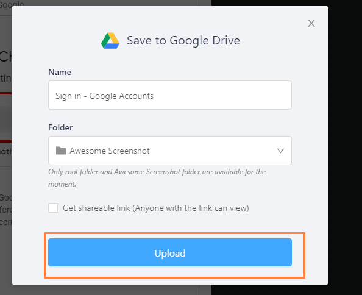Click empty space right of Name input inside dialog
Screen dimensions: 362x295
click(310, 95)
